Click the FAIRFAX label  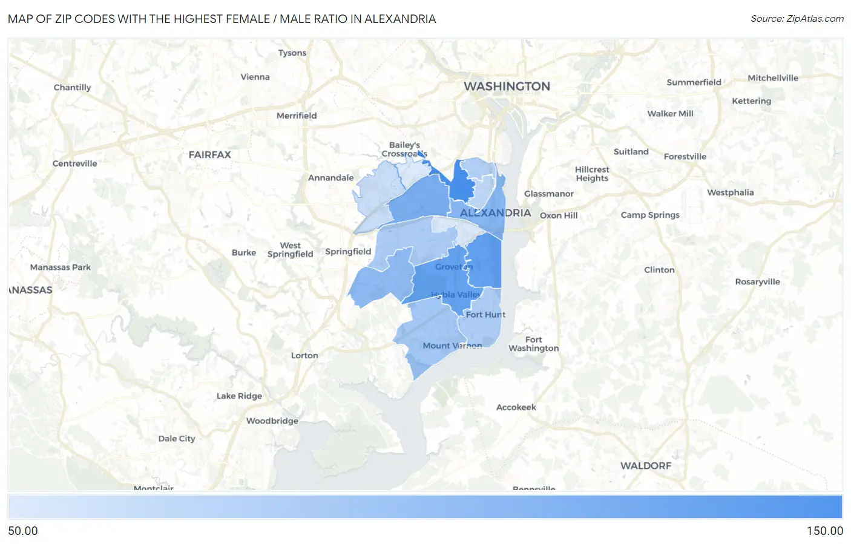(x=209, y=155)
